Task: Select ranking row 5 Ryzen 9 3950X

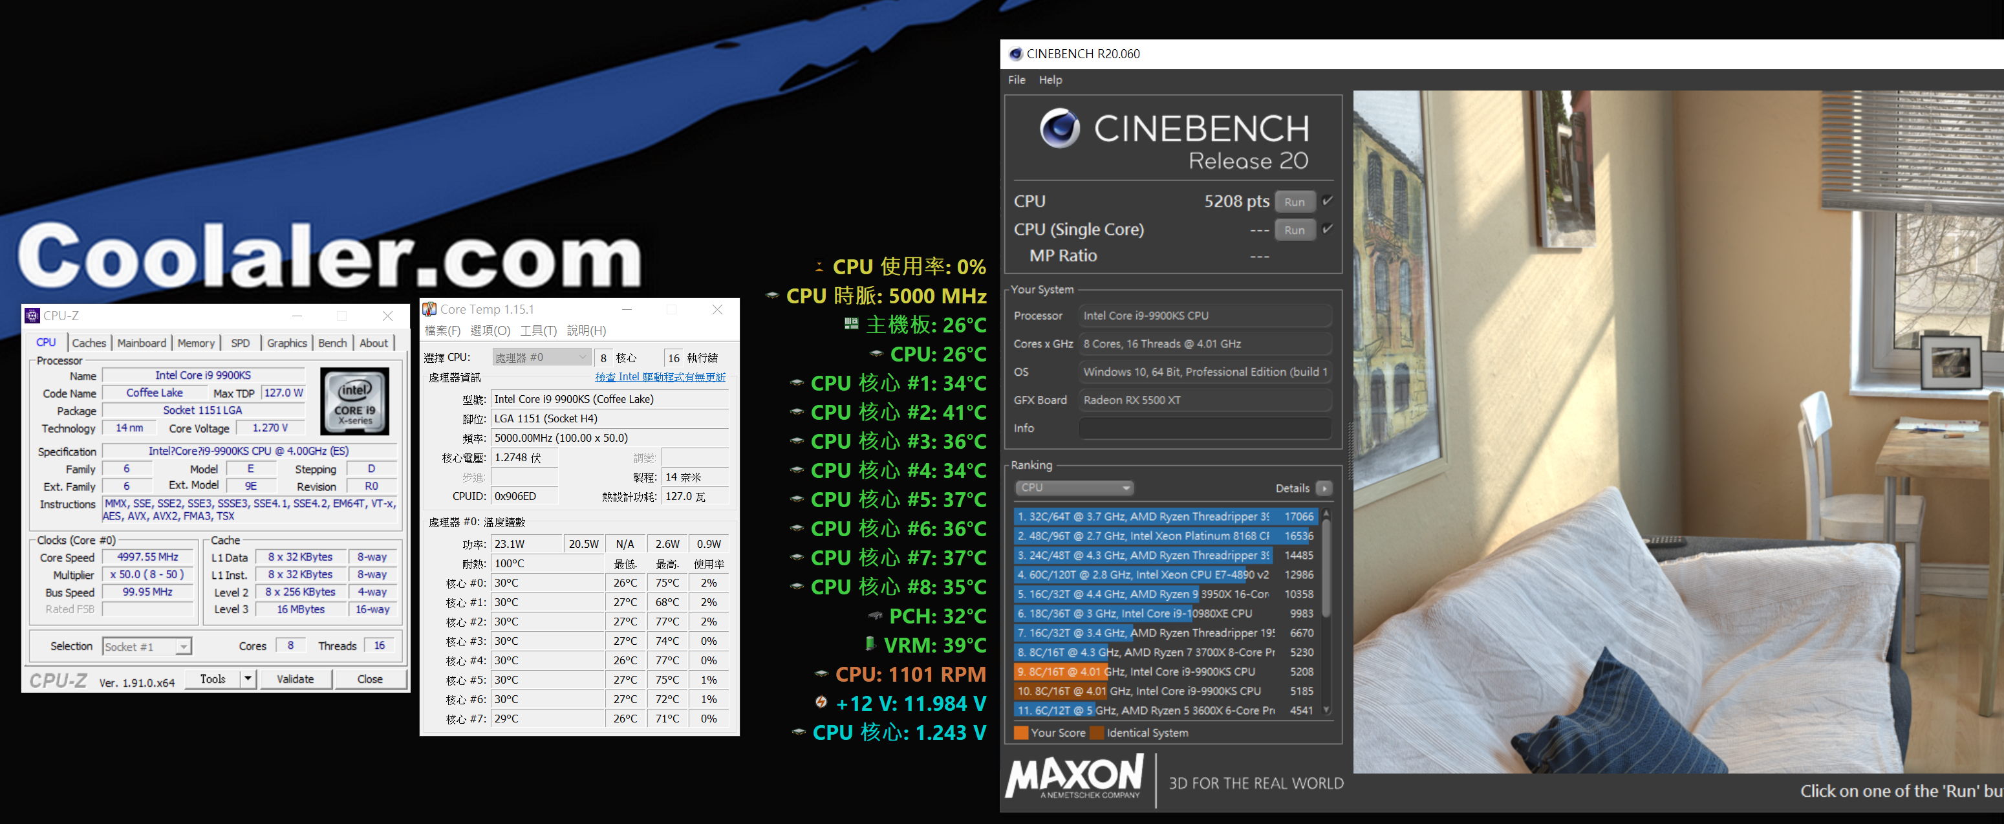Action: (x=1165, y=594)
